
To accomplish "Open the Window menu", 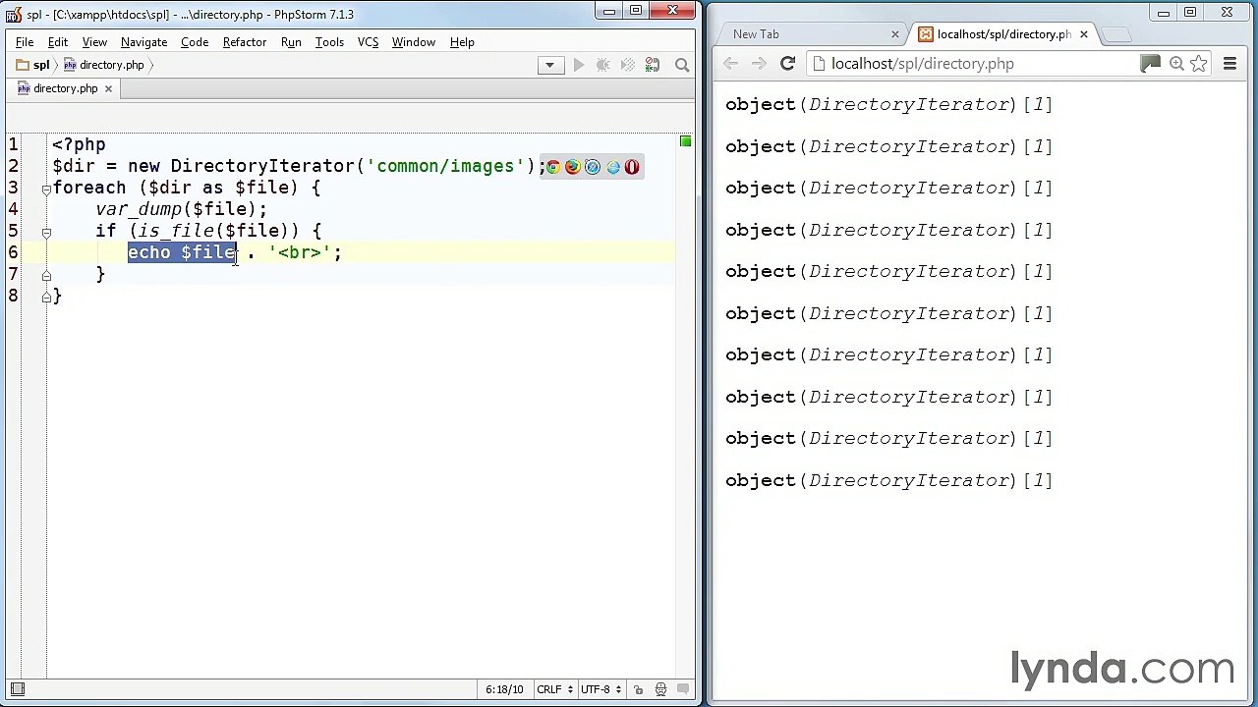I will pos(414,42).
